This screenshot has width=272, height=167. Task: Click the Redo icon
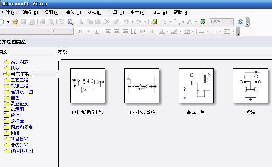click(x=139, y=22)
